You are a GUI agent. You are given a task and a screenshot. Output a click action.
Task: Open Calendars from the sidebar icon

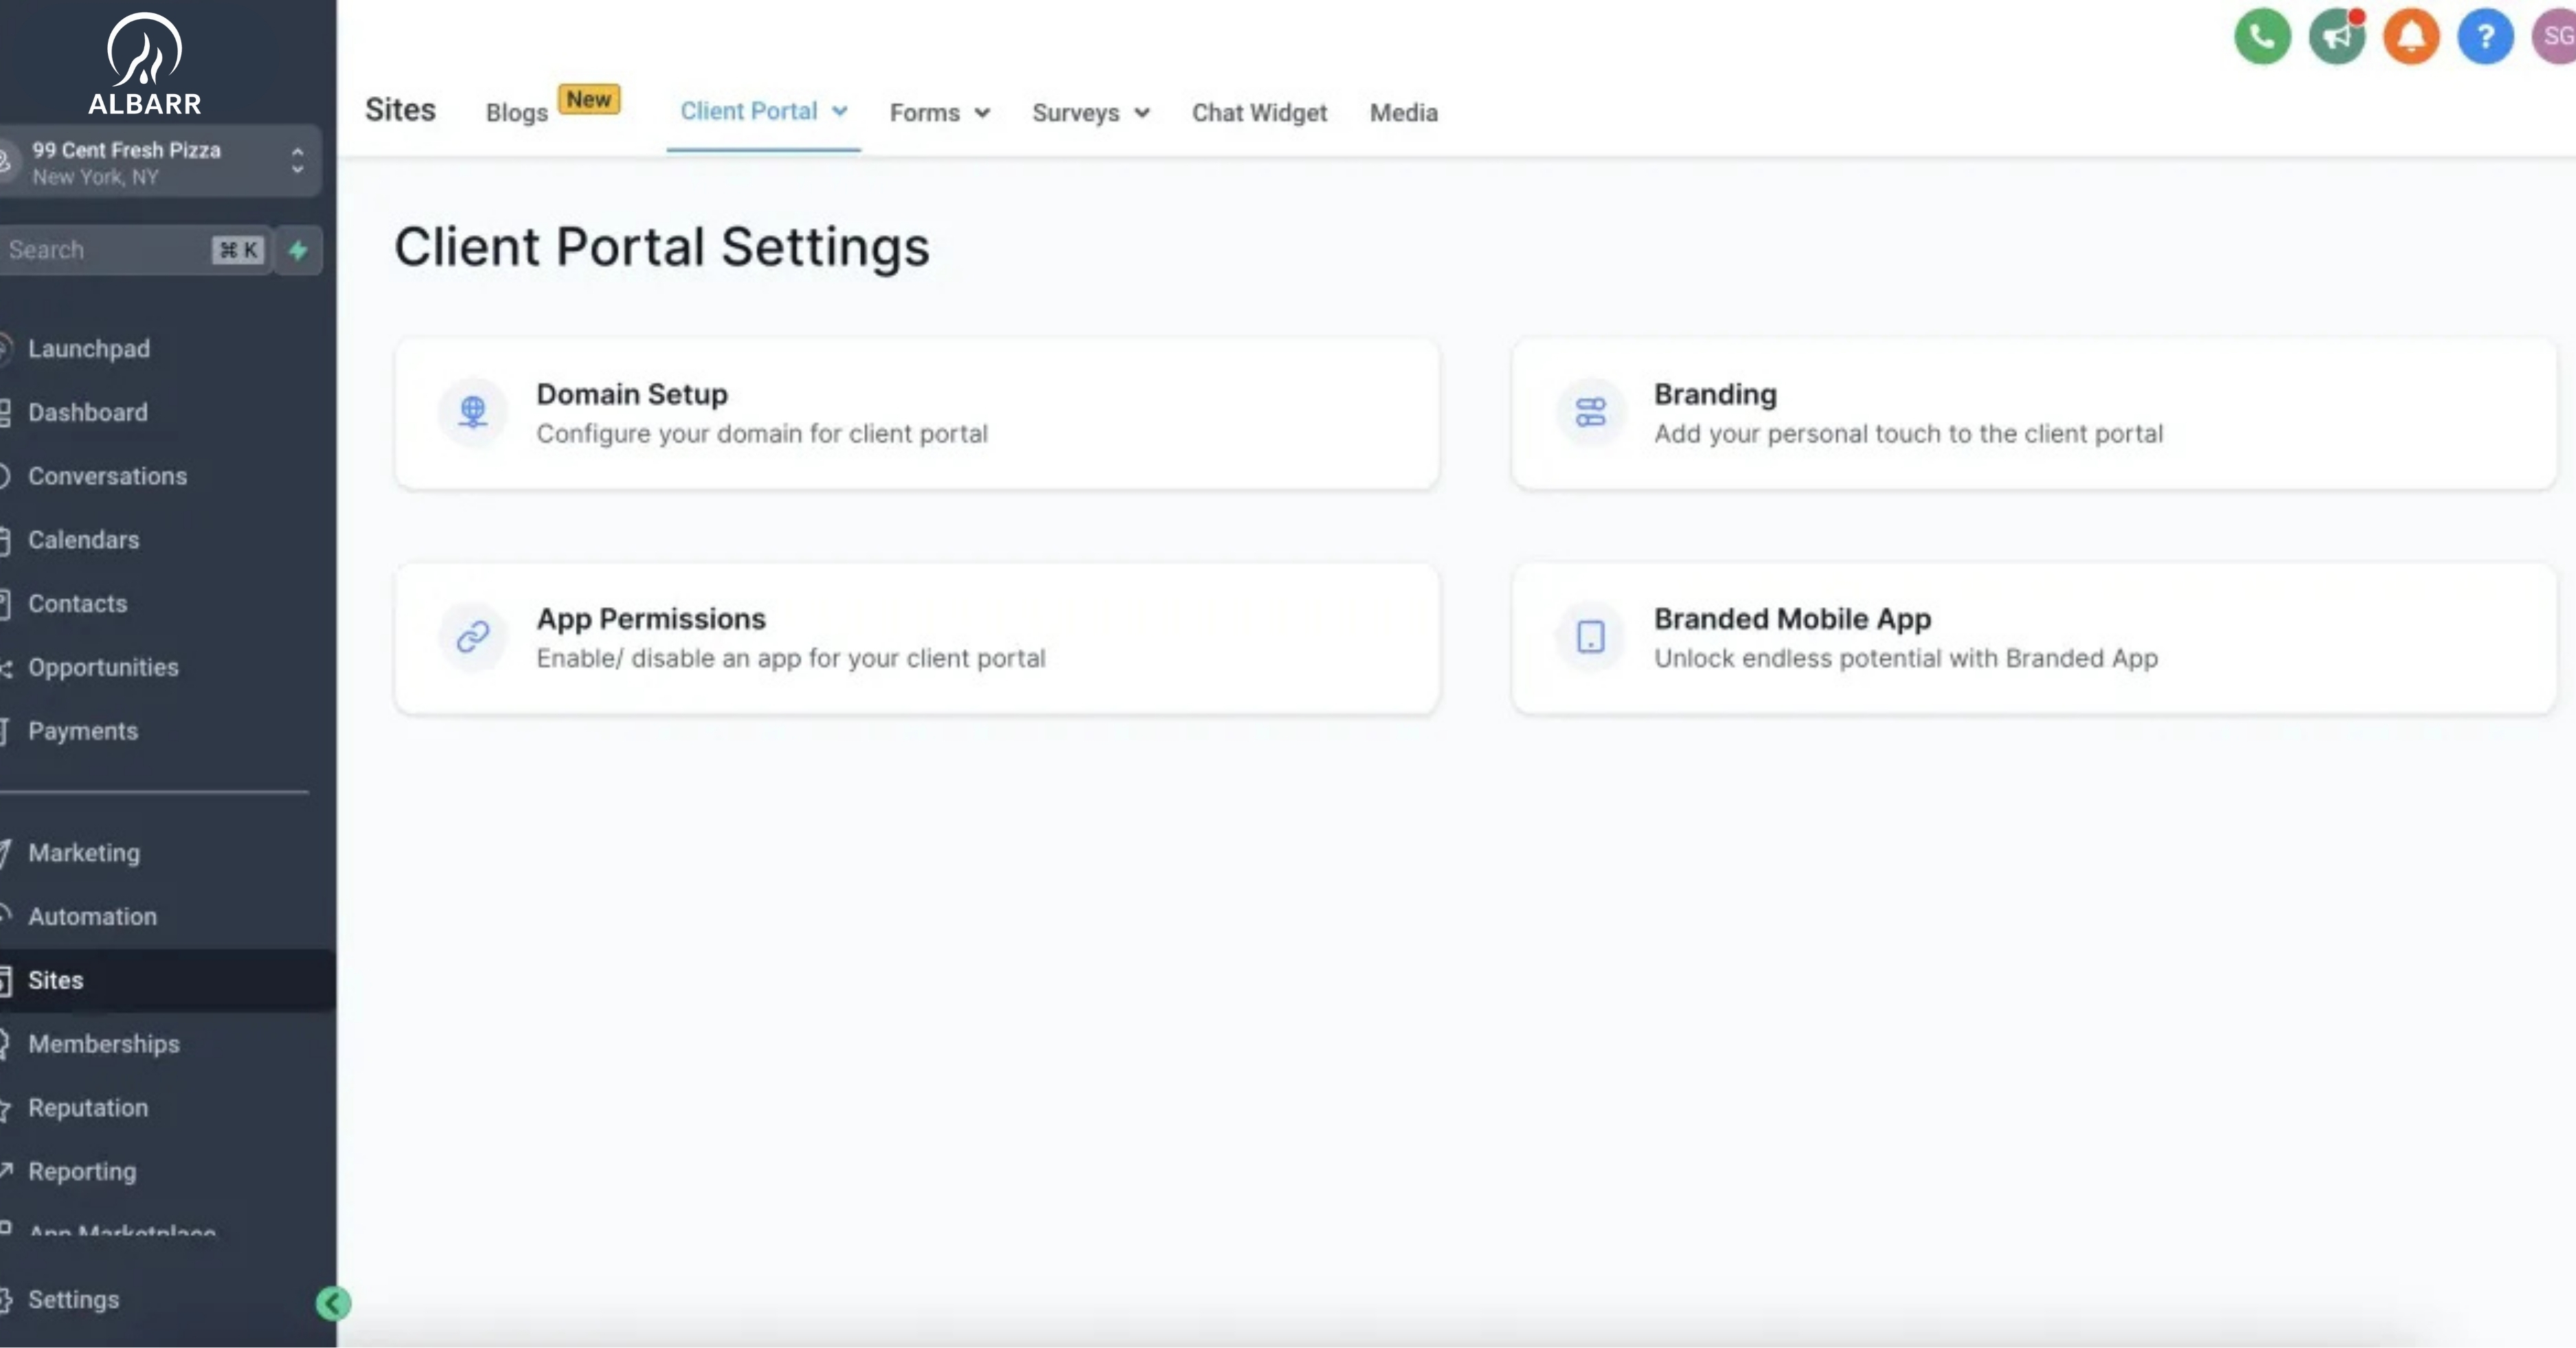[x=5, y=539]
